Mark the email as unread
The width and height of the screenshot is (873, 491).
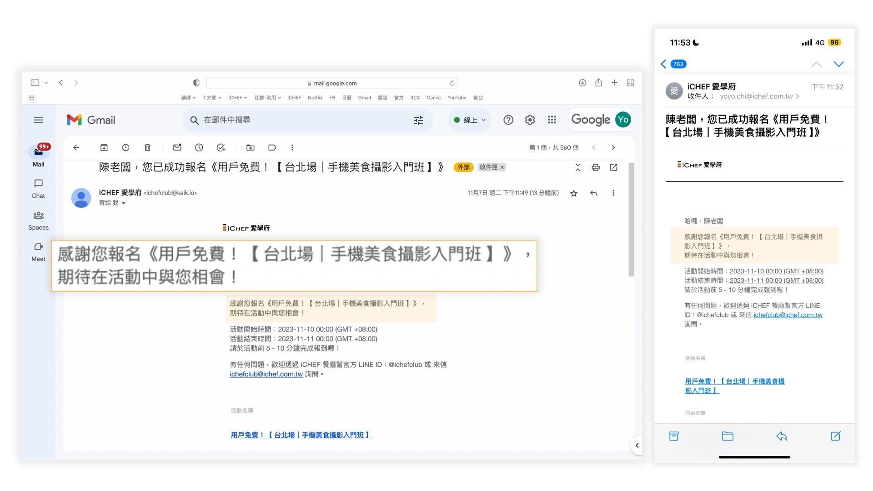pos(177,148)
